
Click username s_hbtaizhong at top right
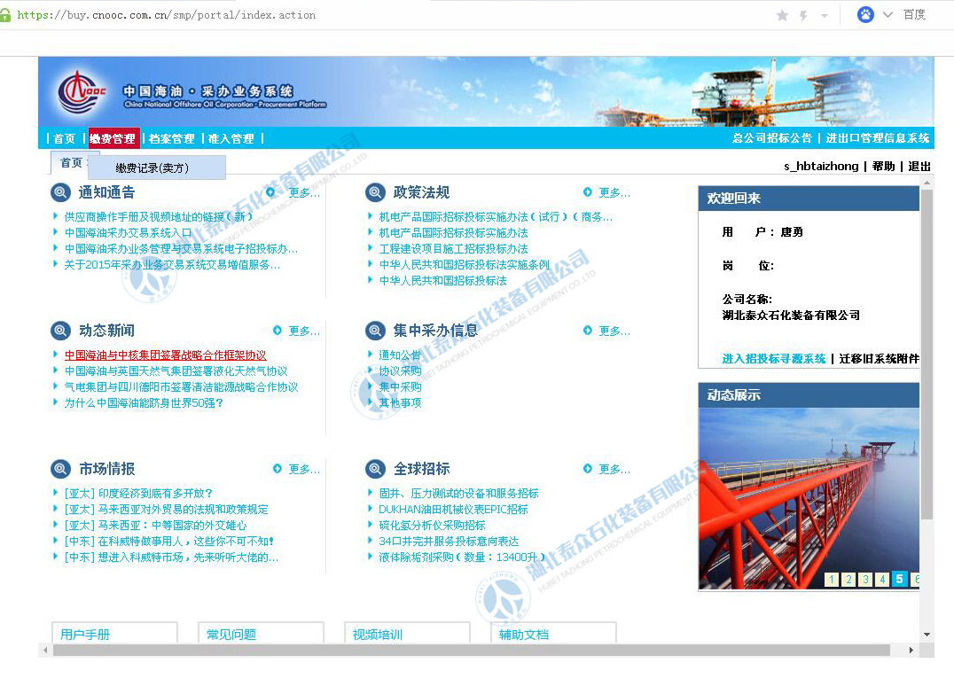(821, 166)
